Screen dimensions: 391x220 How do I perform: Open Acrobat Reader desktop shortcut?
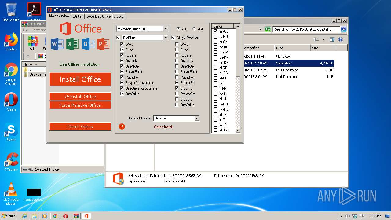34,12
